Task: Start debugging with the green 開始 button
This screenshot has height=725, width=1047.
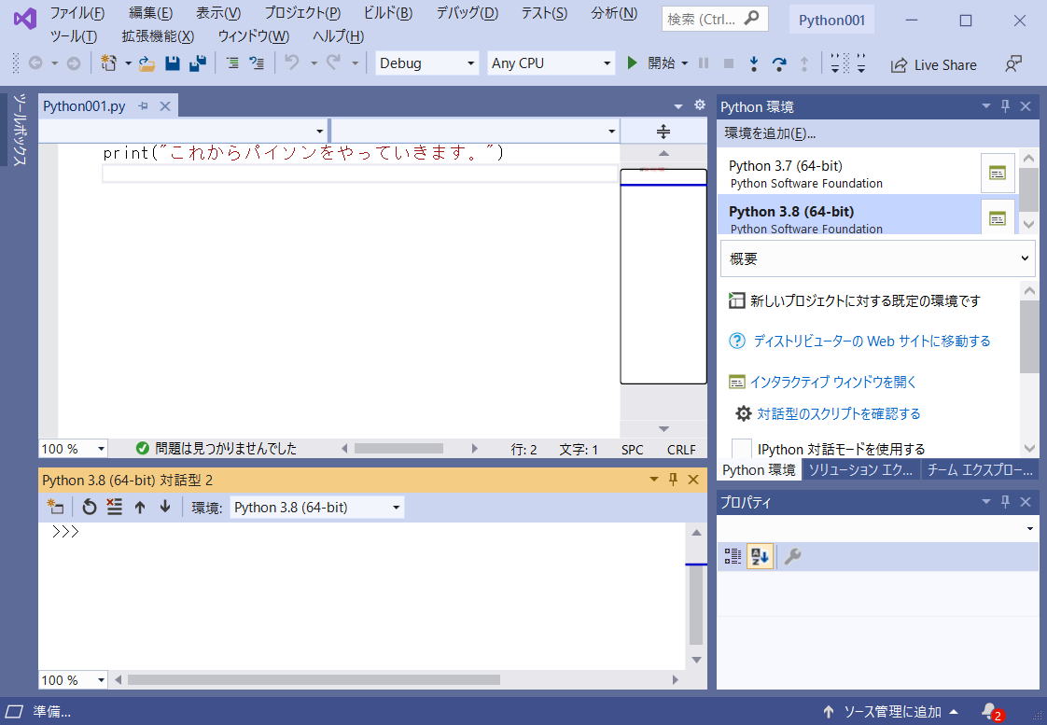Action: coord(646,63)
